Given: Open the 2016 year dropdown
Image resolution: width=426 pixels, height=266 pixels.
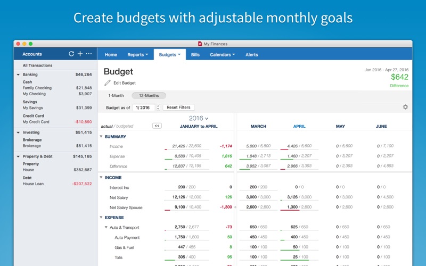Looking at the screenshot, I should pos(199,118).
